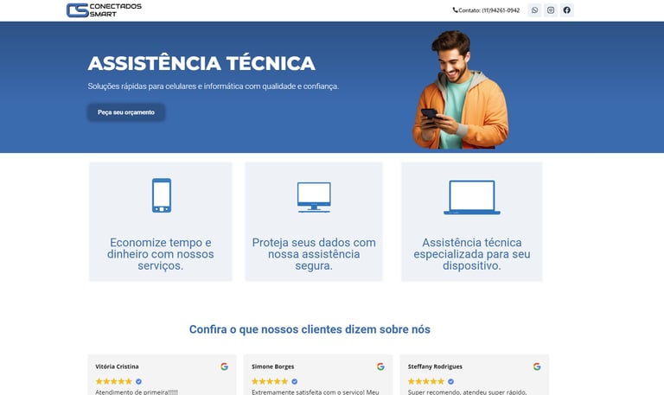Click Google logo on Vitória Cristina review

pos(225,366)
